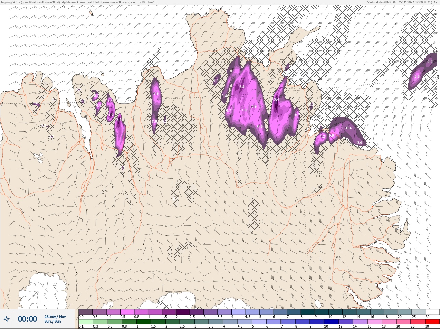Click the compass-star logo icon beside the time
This screenshot has width=440, height=329.
[7, 319]
